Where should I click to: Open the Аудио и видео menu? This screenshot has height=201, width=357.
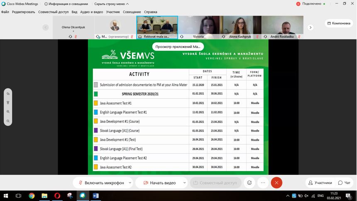91,12
